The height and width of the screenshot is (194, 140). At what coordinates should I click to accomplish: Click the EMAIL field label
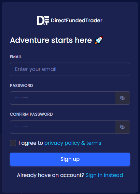(x=16, y=57)
